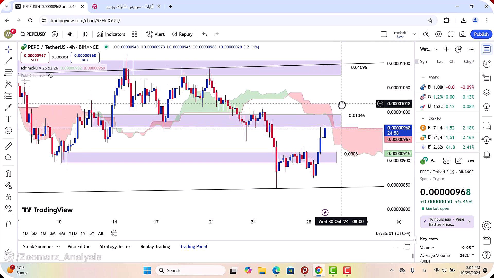Collapse the FOREX watchlist section
The image size is (494, 278).
(x=423, y=78)
